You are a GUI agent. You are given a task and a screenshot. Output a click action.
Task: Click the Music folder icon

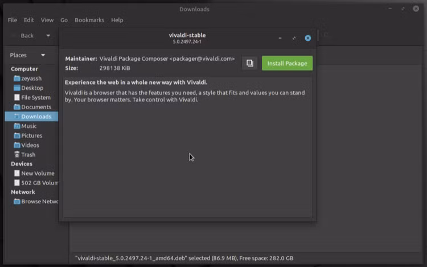[x=17, y=126]
